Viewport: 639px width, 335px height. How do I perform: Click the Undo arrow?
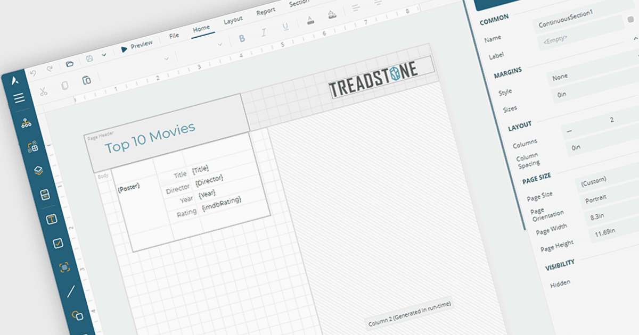34,73
